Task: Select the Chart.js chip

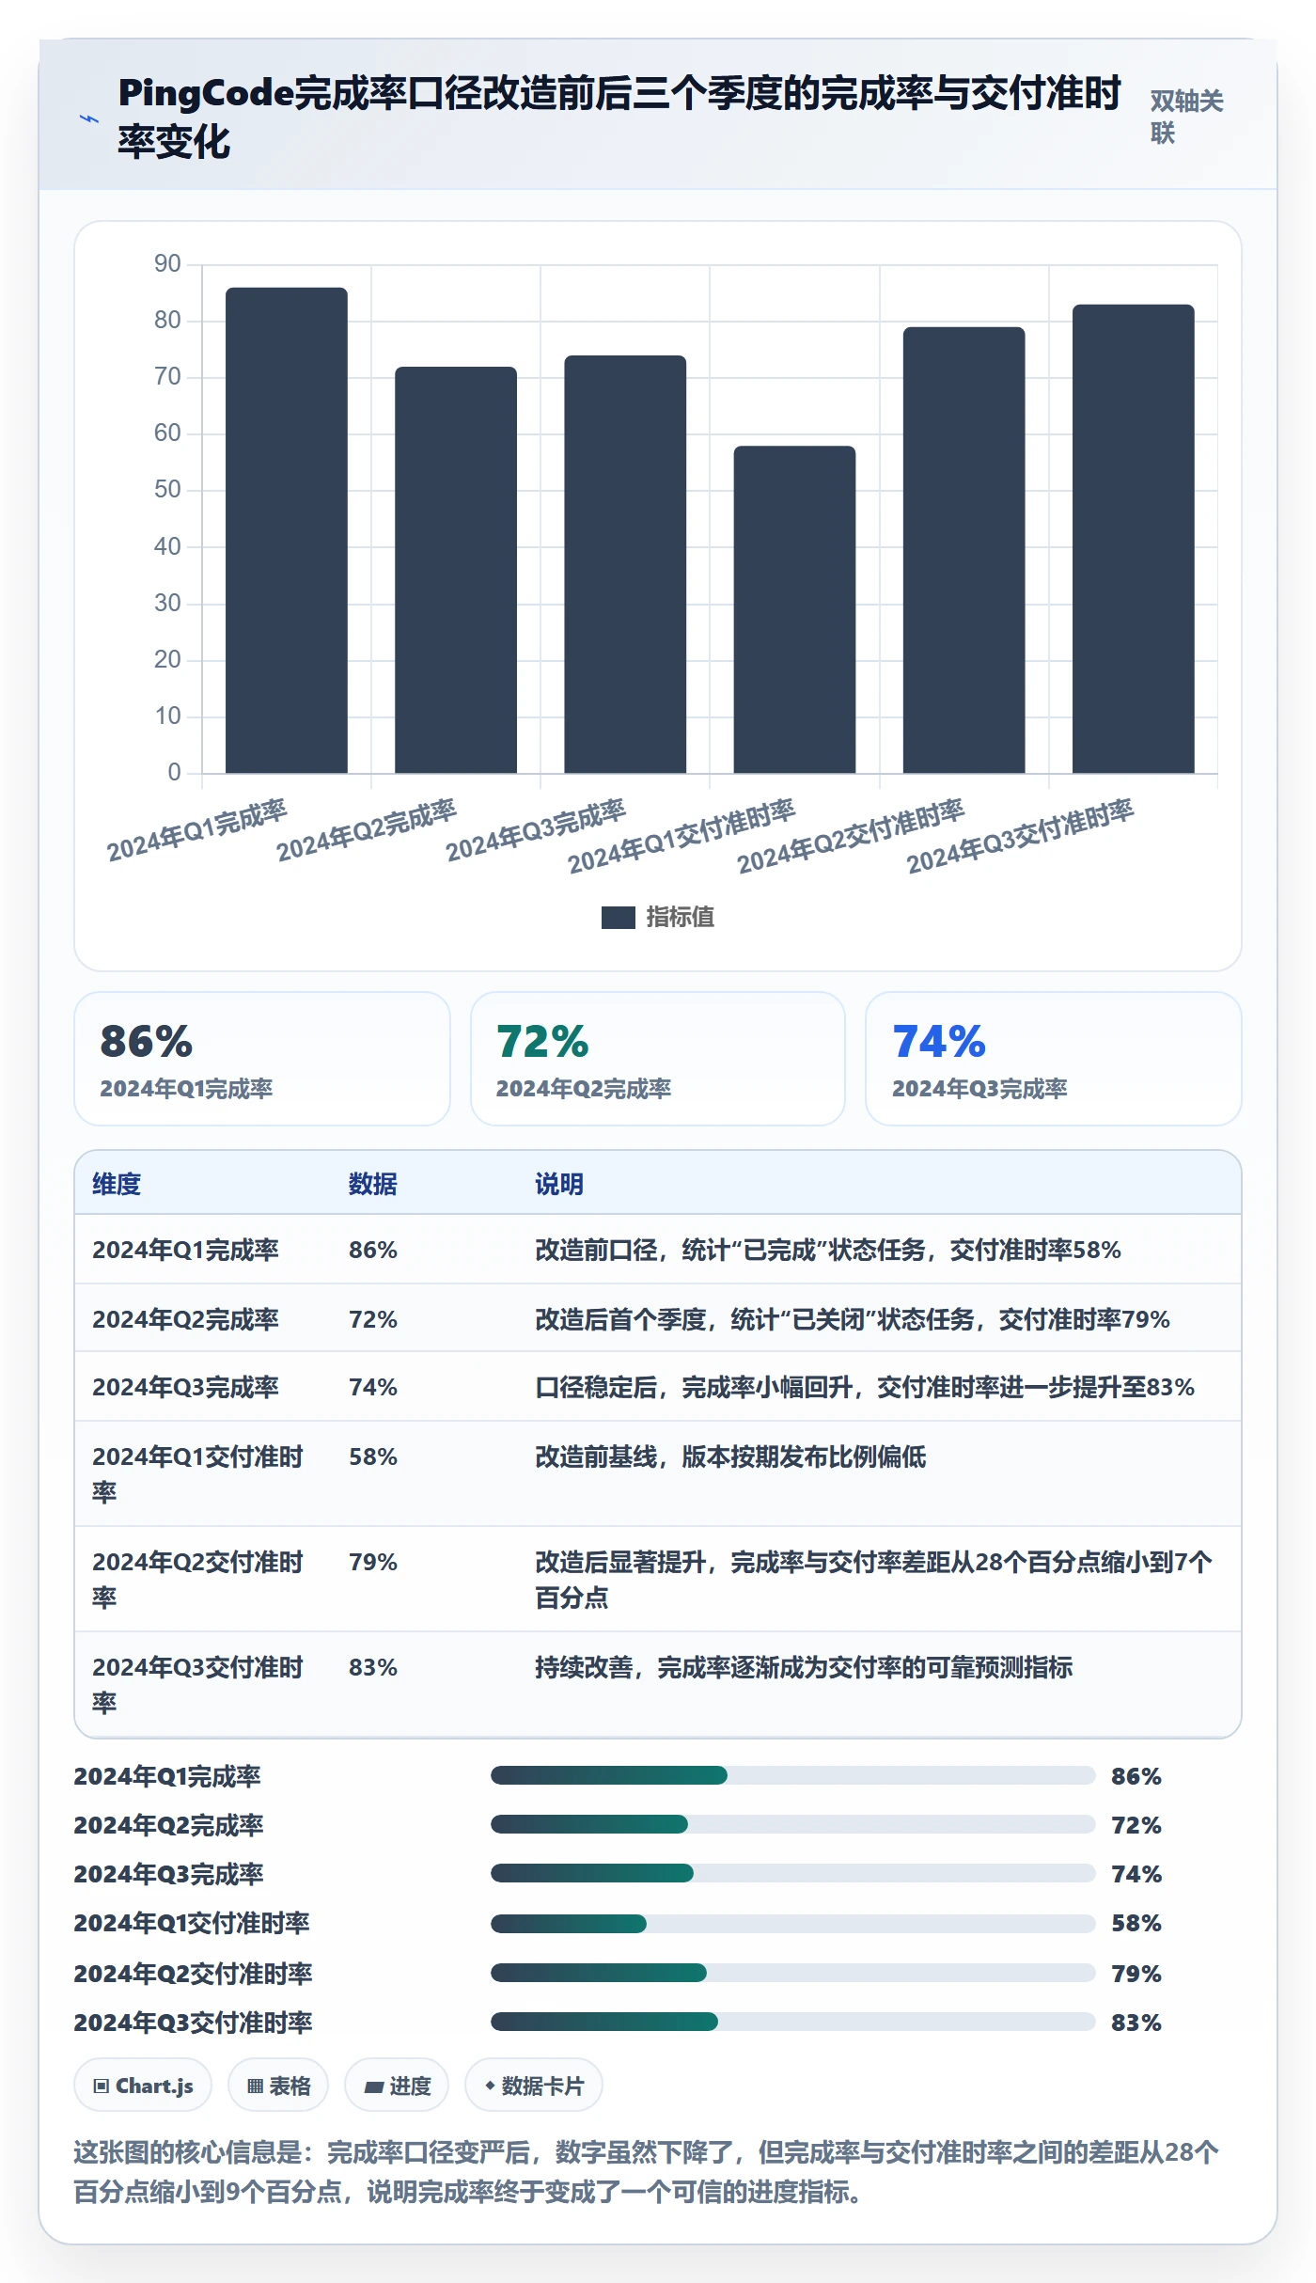Action: click(143, 2086)
